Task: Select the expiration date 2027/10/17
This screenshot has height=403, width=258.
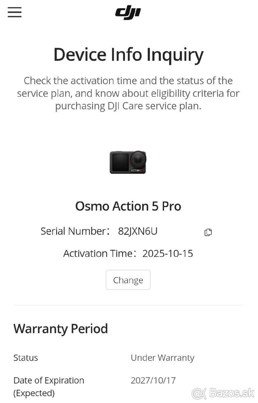Action: pyautogui.click(x=153, y=380)
